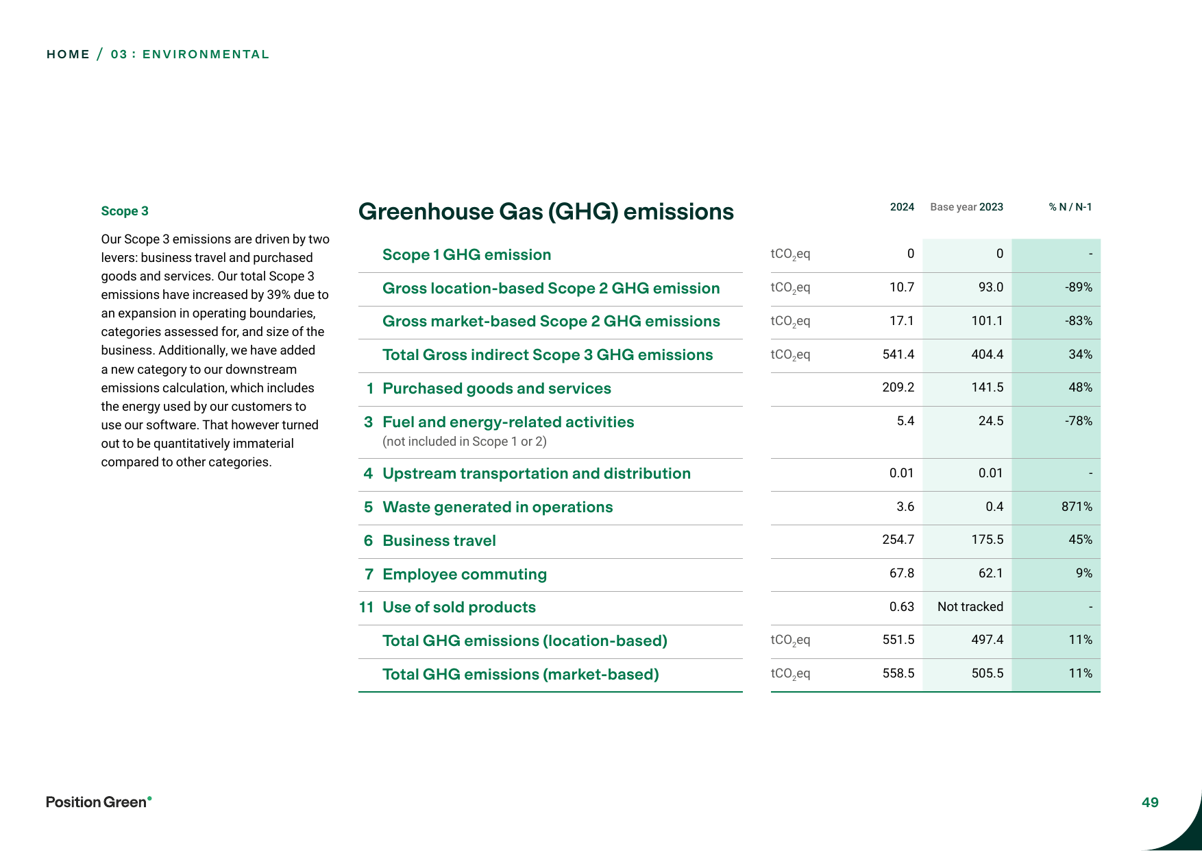
Task: Click the 24.5 fuel and energy base value
Action: coord(991,421)
